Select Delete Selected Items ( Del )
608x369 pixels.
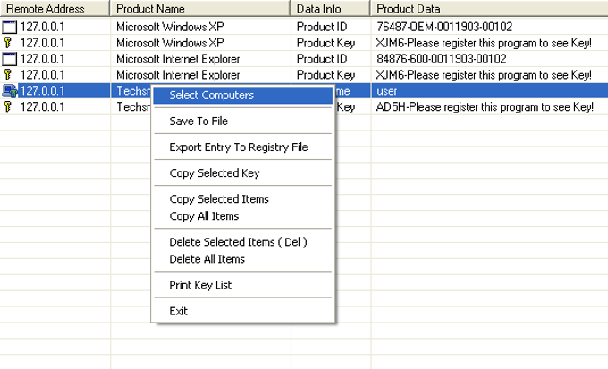pos(242,242)
